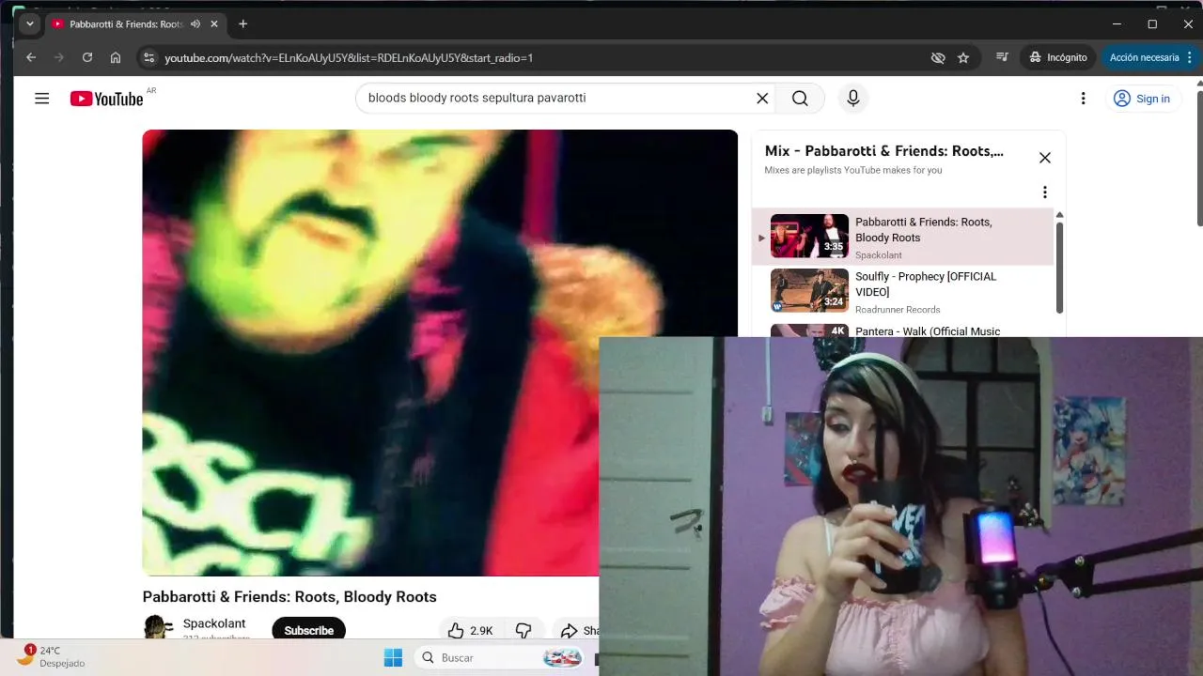
Task: Open Soulfly - Prophecy video thumbnail
Action: (x=809, y=290)
